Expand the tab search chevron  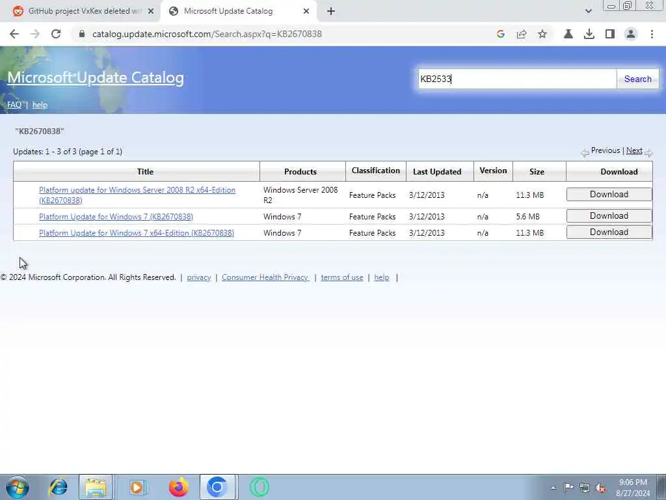coord(588,11)
